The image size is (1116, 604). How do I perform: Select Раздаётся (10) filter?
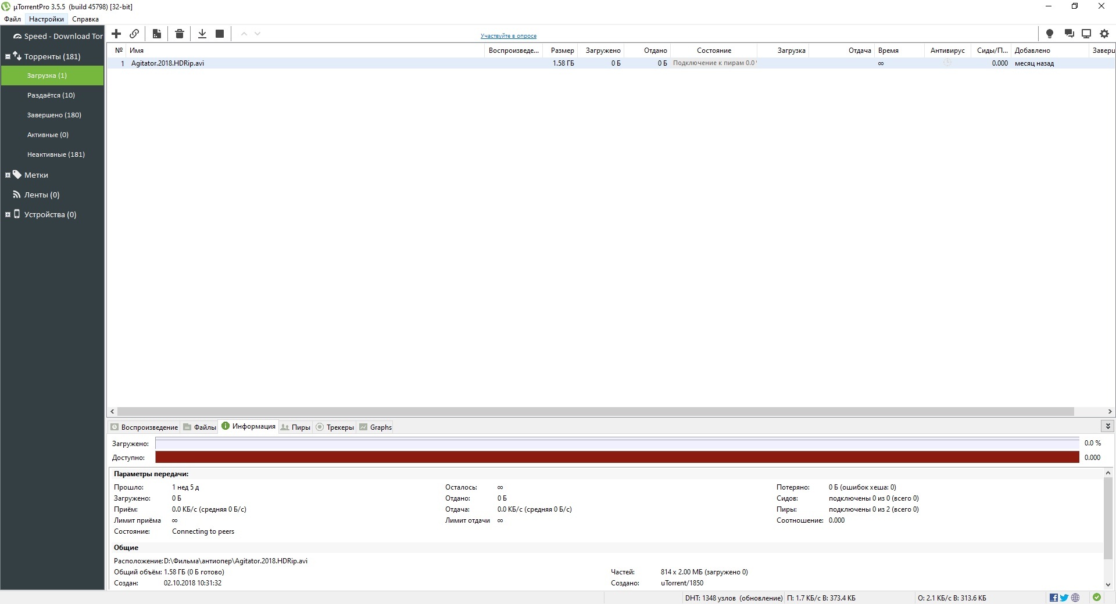pos(52,95)
